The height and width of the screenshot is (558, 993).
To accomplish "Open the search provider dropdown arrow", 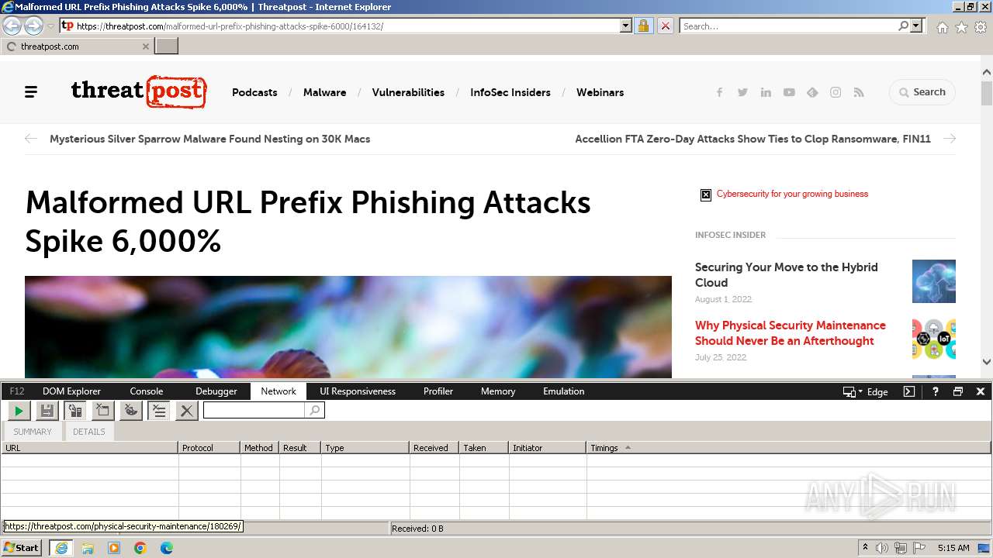I will pos(917,26).
